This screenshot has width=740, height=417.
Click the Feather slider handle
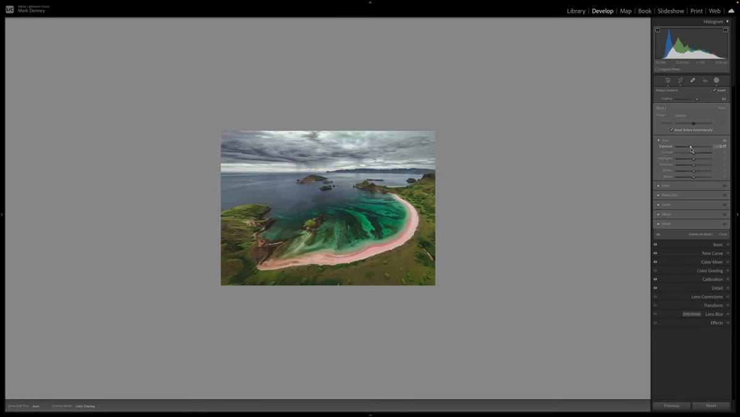697,99
